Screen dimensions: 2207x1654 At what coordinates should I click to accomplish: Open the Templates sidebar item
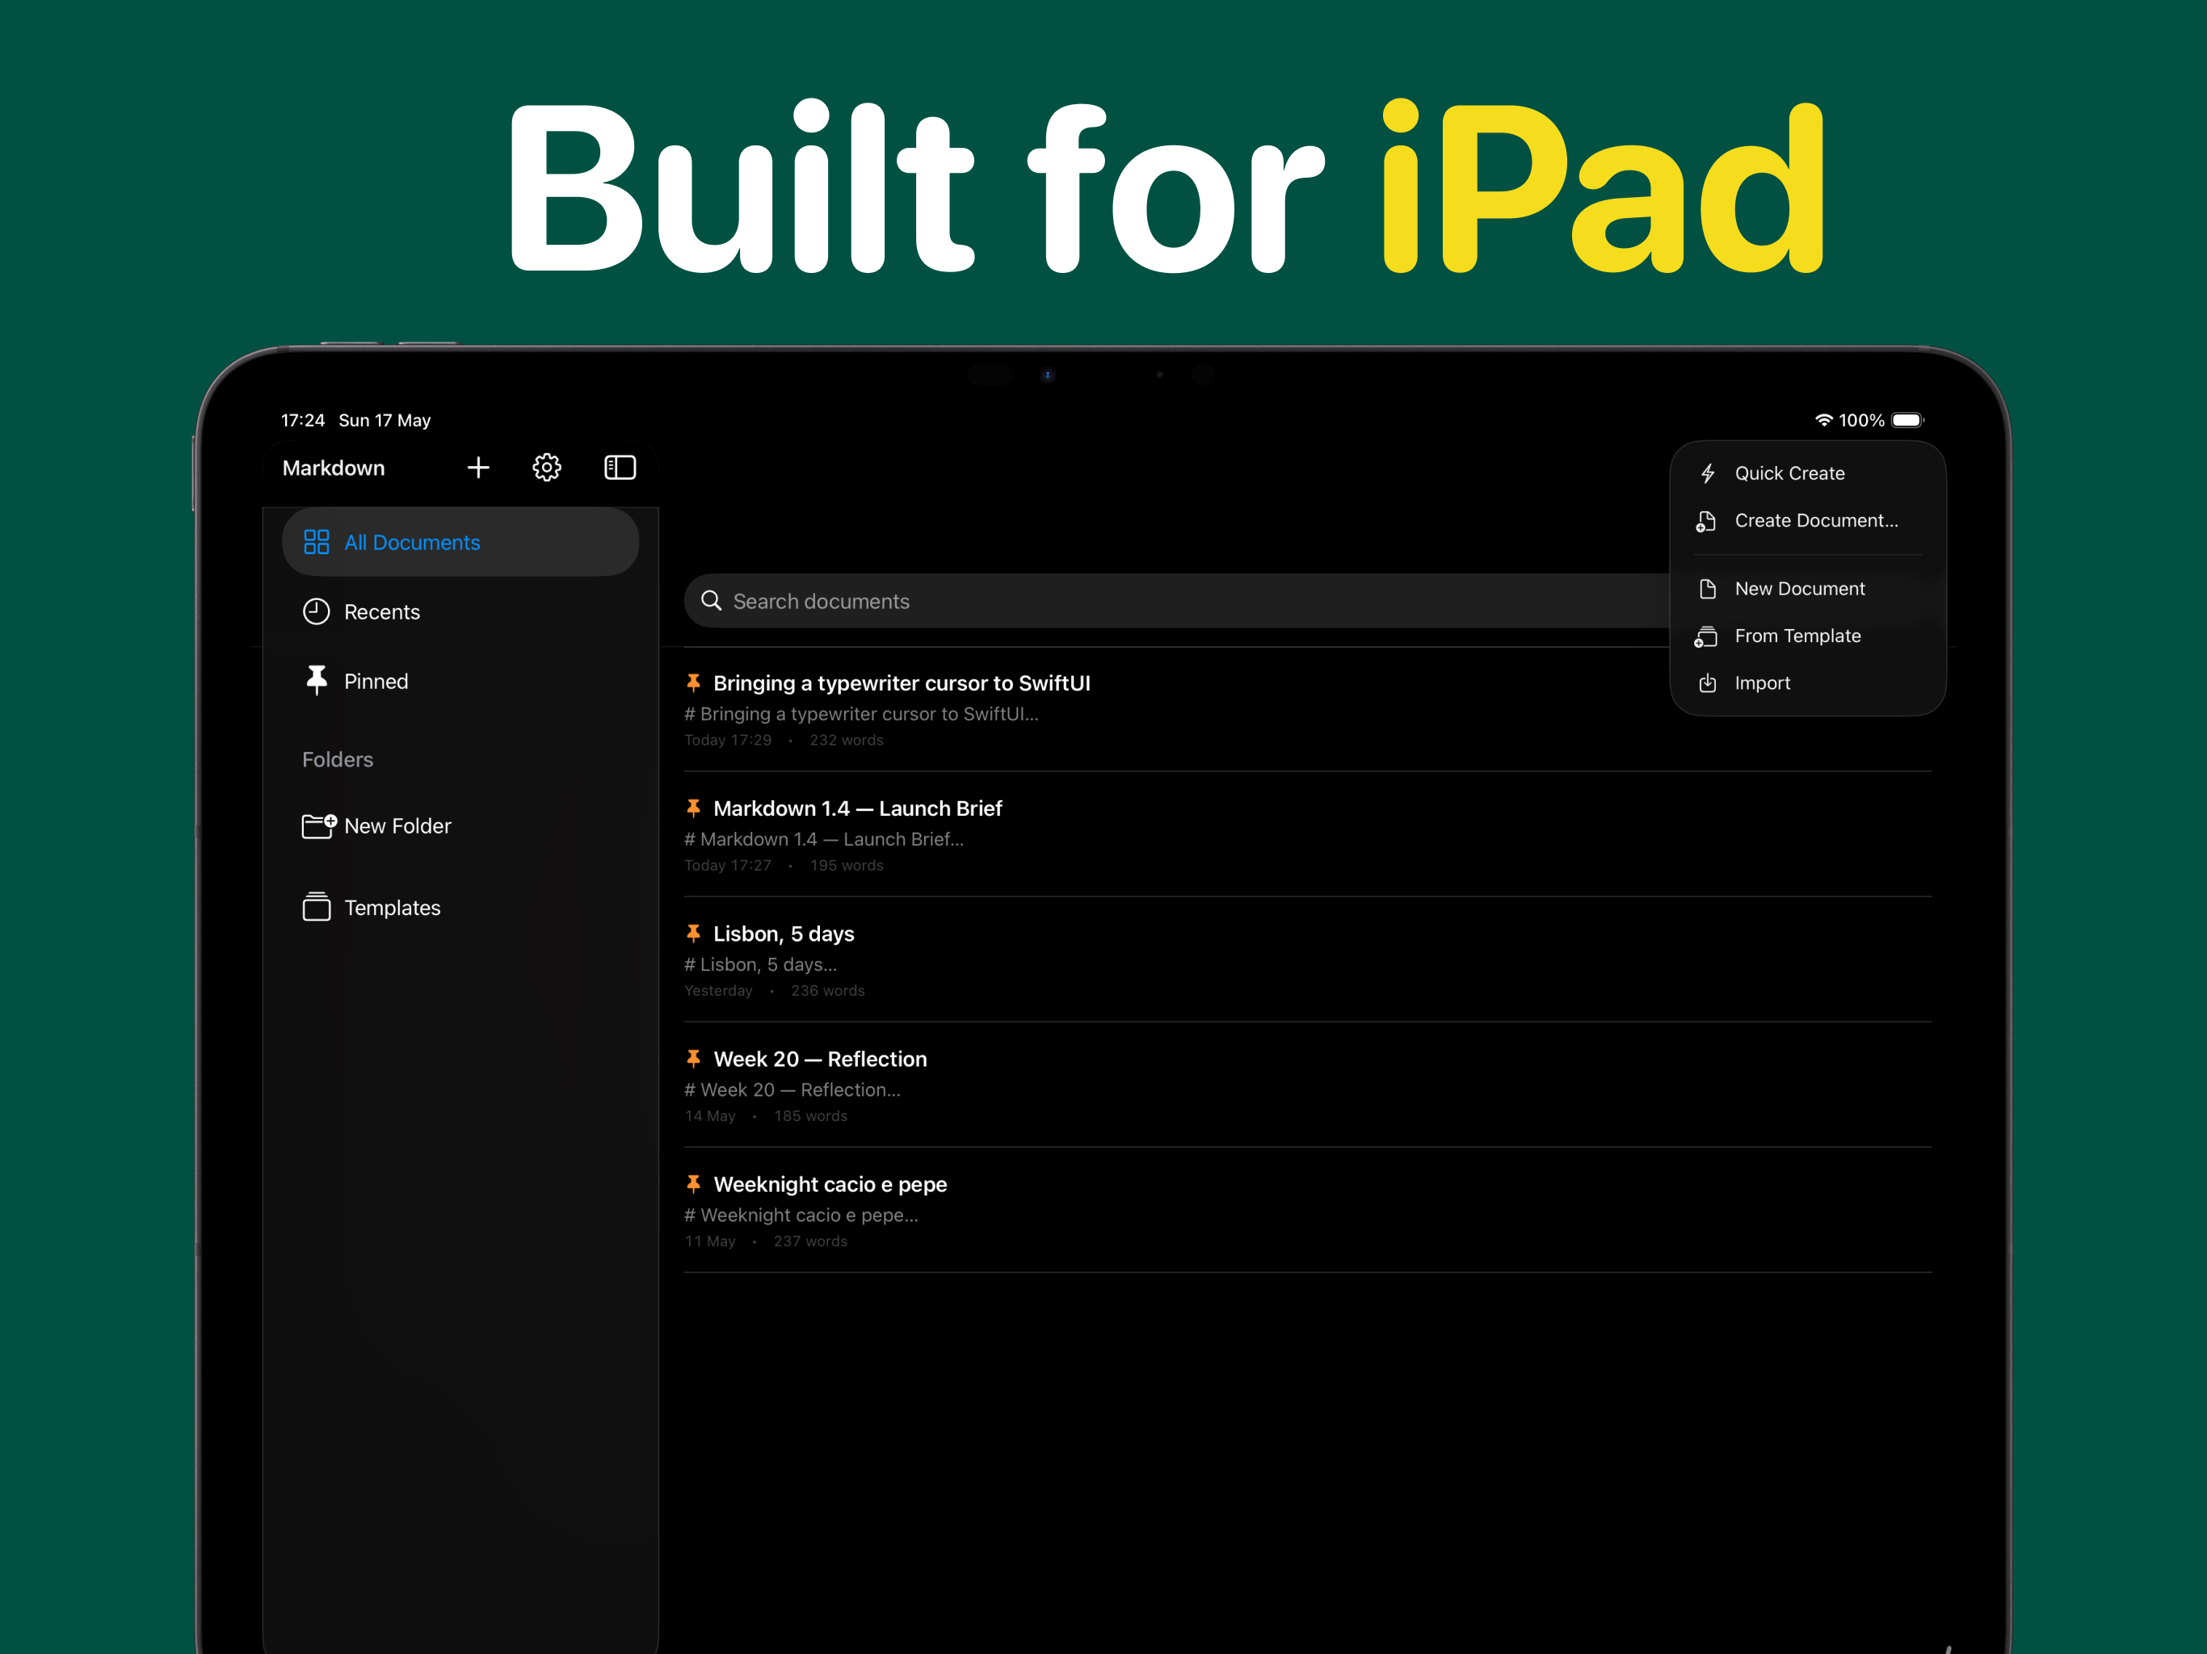460,907
